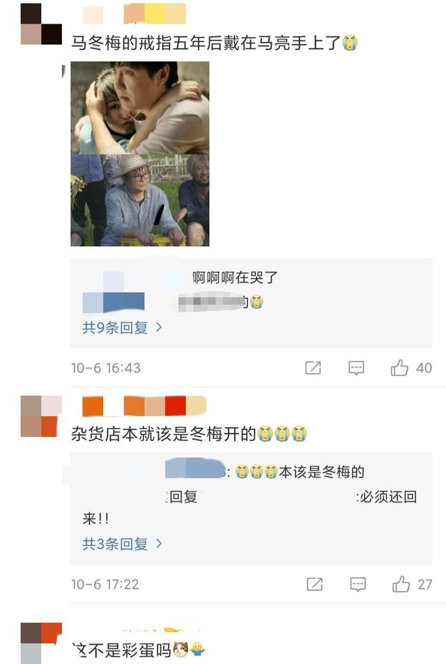Tap the chevron next to 共3条回复
Screen dimensions: 446x664
point(159,543)
